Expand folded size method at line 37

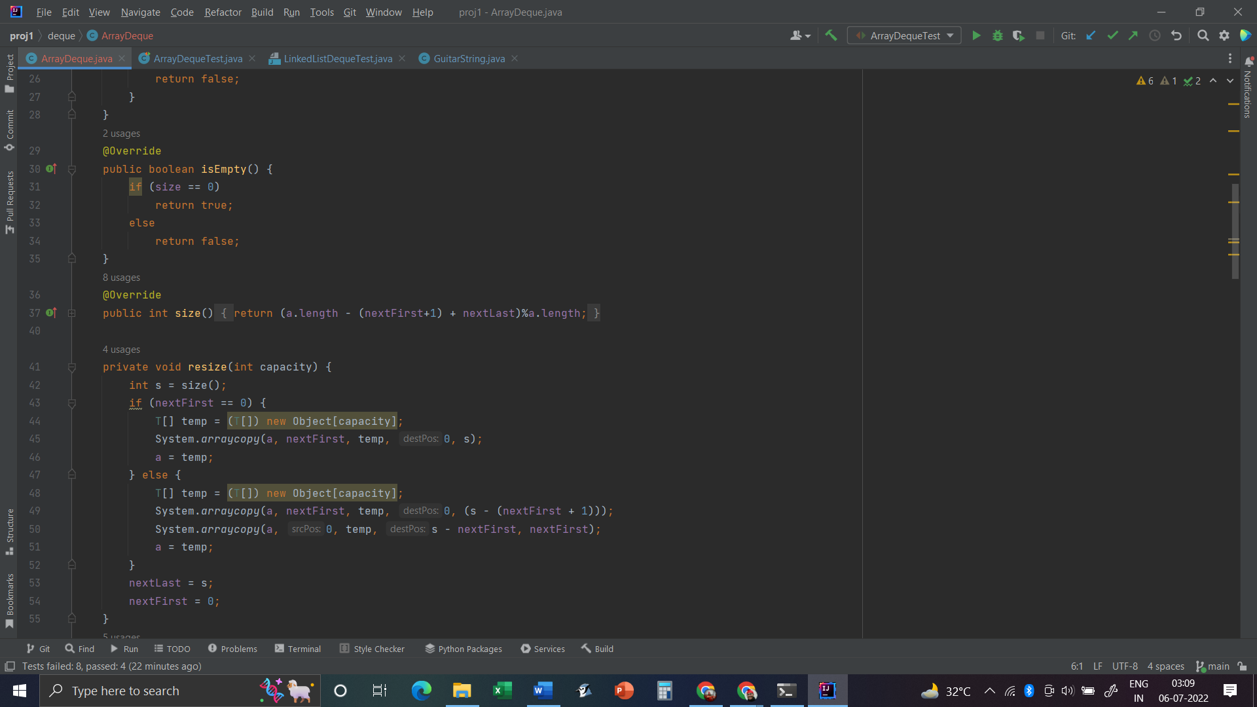click(x=72, y=314)
